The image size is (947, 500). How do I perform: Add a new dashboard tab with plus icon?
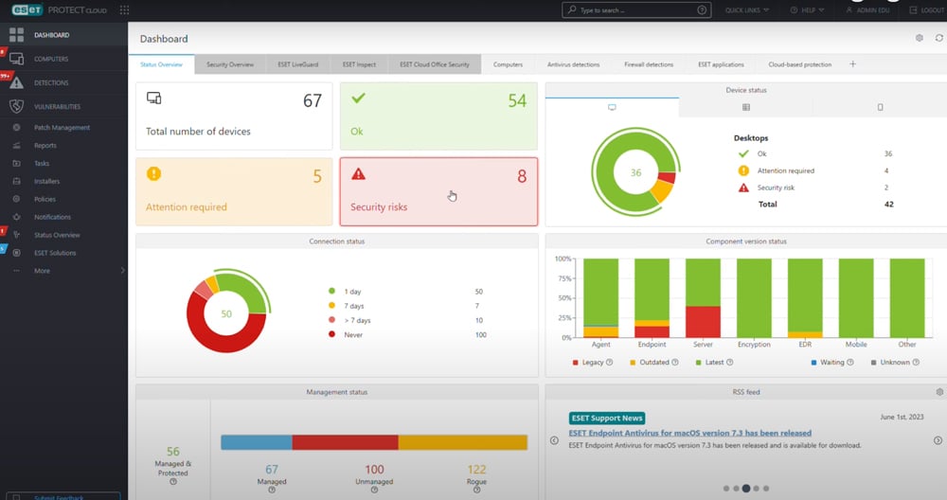852,64
